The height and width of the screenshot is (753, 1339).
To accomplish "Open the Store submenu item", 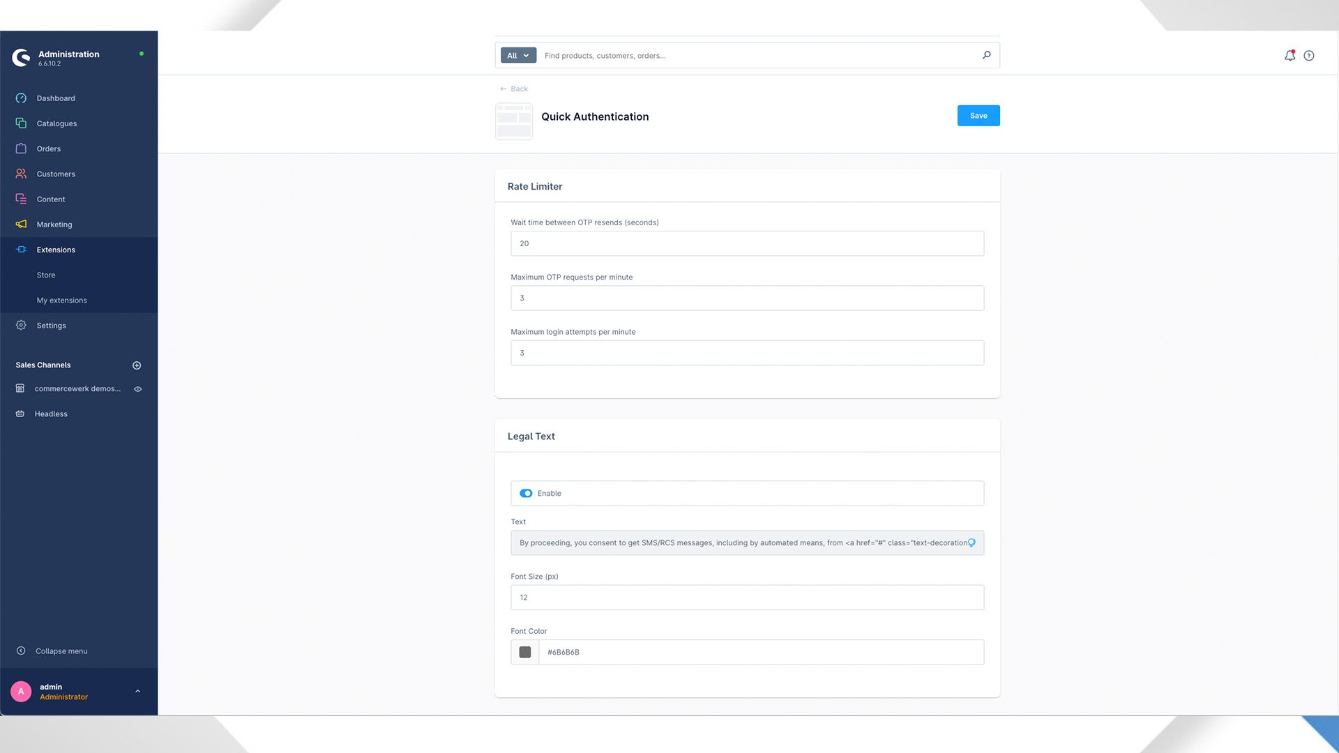I will coord(46,275).
